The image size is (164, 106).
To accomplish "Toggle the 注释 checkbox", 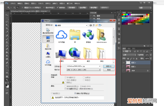I will [84, 77].
